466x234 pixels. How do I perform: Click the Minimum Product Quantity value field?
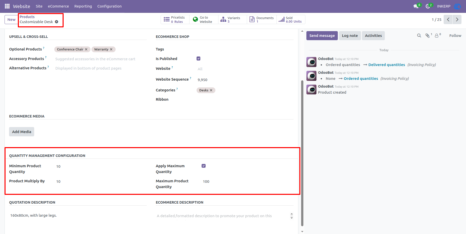coord(101,166)
